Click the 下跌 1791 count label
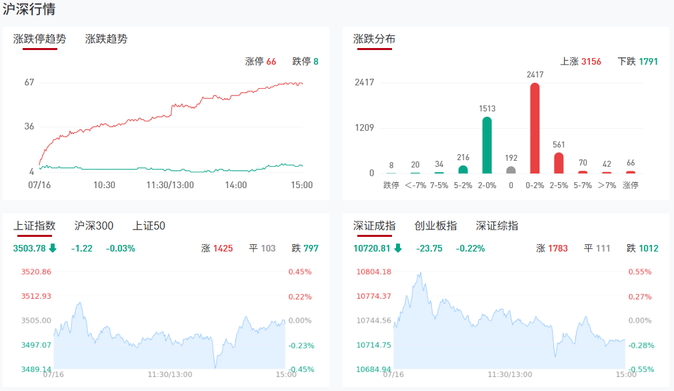The height and width of the screenshot is (391, 674). (637, 61)
